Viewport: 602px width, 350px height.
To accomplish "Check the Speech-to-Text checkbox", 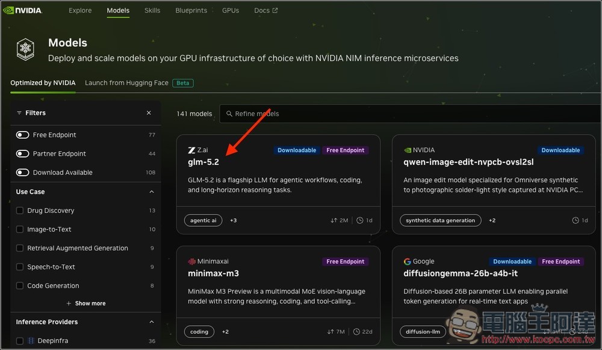I will point(20,267).
